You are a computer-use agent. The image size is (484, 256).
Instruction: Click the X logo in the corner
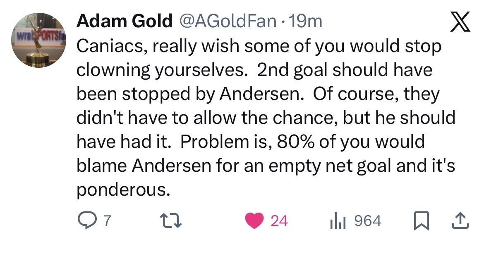click(x=460, y=24)
